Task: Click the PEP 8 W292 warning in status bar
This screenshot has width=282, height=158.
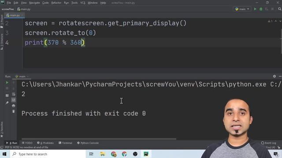Action: coord(26,147)
